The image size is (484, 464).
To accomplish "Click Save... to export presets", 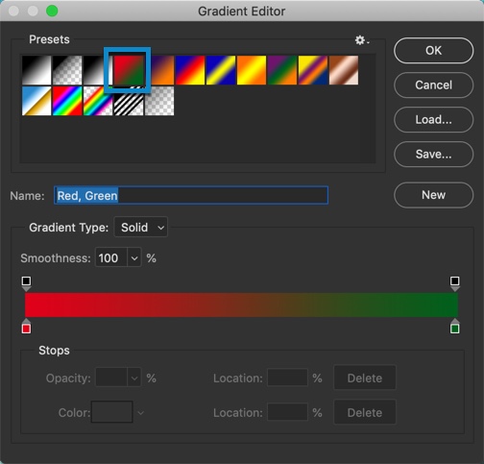I will [433, 155].
